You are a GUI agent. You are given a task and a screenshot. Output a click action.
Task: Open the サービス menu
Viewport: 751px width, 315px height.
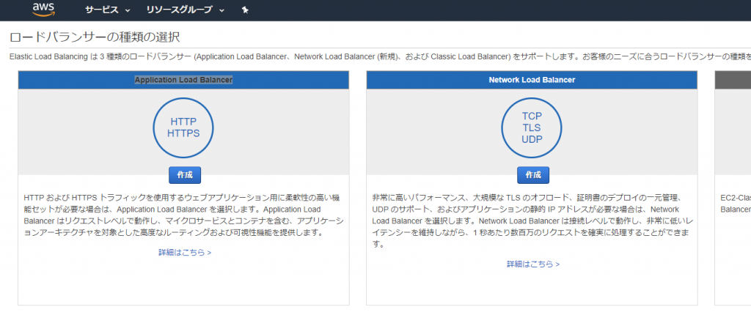[100, 10]
